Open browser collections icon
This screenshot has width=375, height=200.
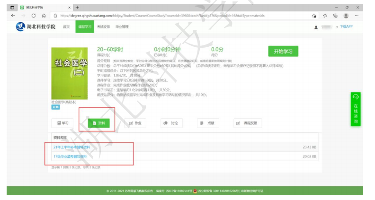click(x=335, y=16)
